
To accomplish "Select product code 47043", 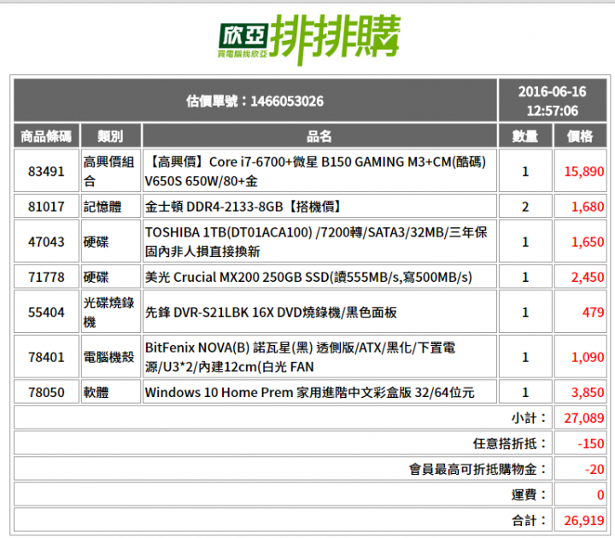I will click(46, 242).
